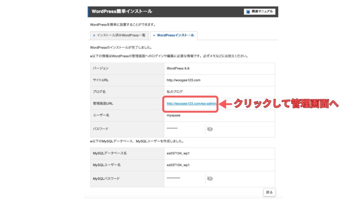The width and height of the screenshot is (359, 202).
Task: Click the MySQLパスワード row label
Action: 106,179
